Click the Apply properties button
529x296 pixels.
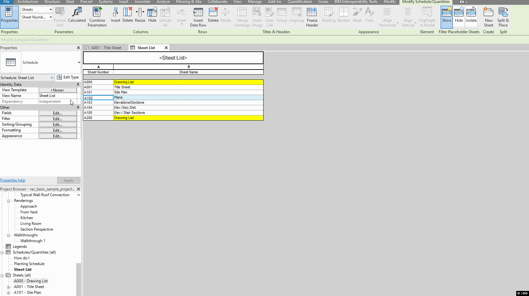69,181
